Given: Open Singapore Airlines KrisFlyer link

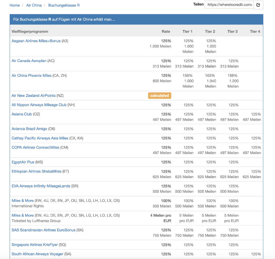Looking at the screenshot, I should 35,245.
